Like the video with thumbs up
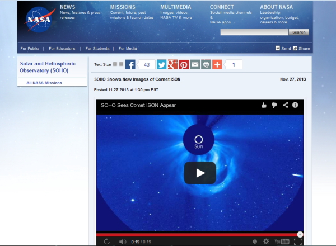 pos(264,105)
